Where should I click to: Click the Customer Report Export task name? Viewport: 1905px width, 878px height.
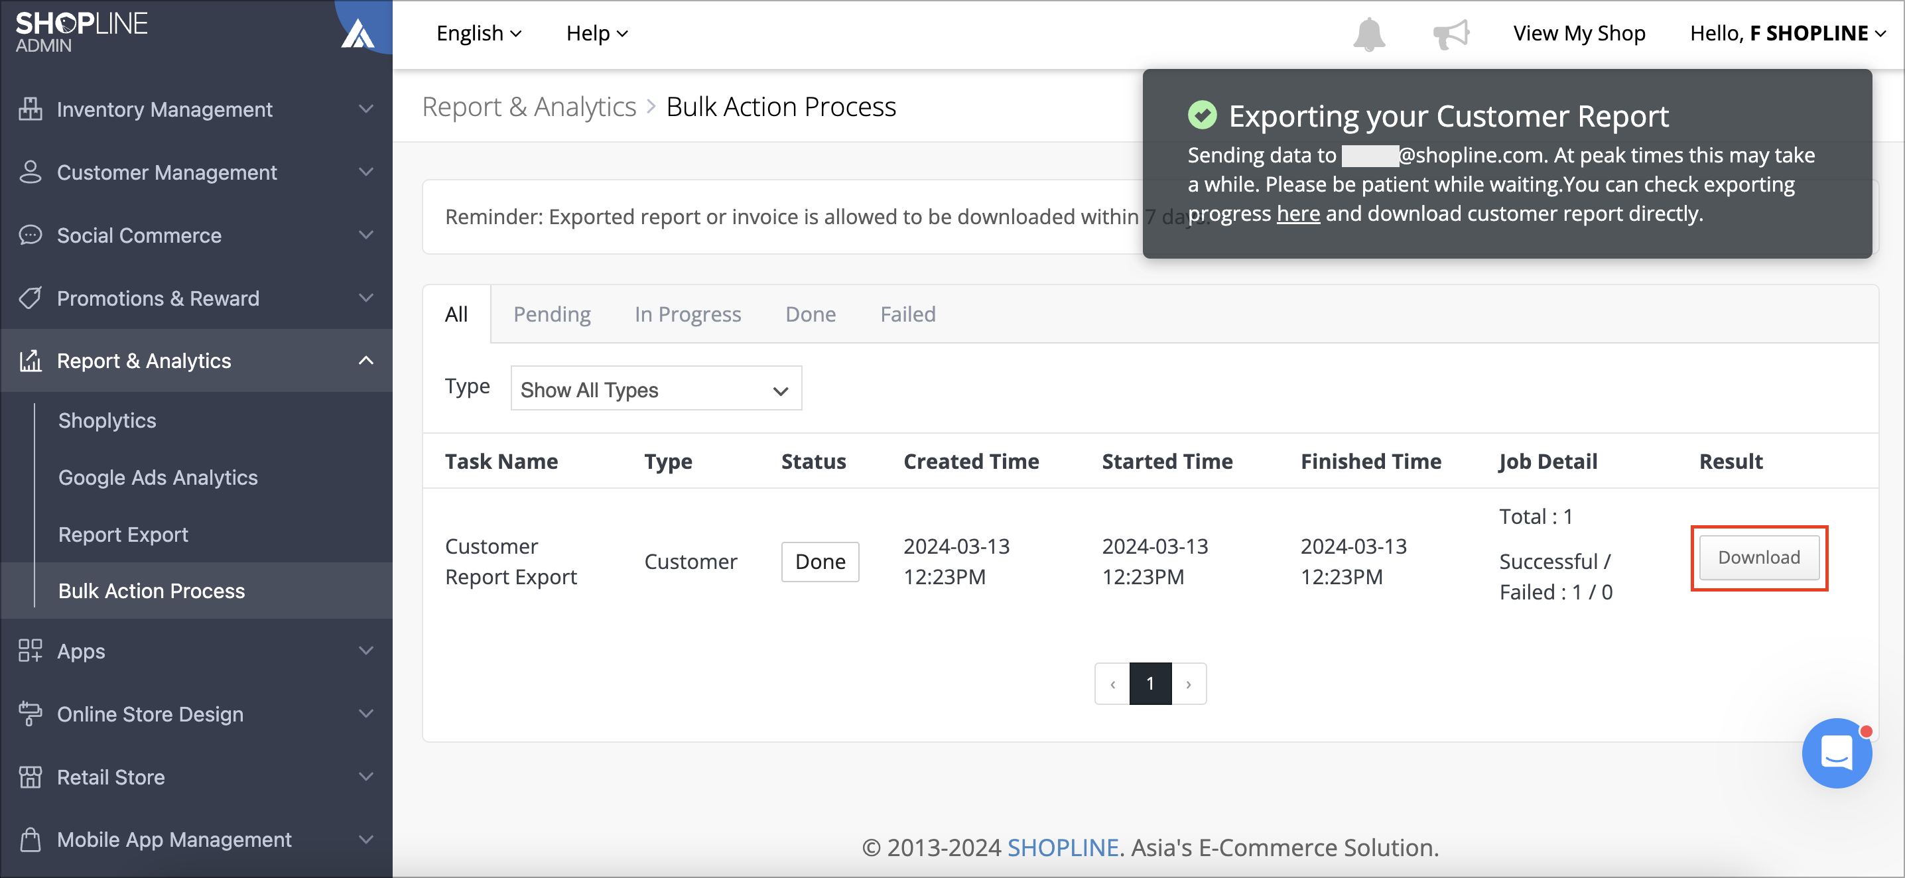click(511, 562)
